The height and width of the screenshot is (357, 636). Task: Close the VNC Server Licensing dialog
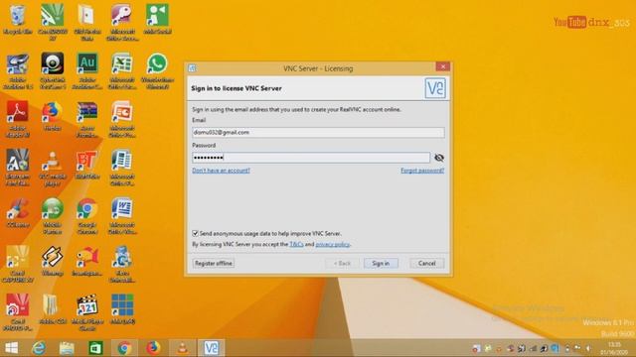tap(443, 66)
